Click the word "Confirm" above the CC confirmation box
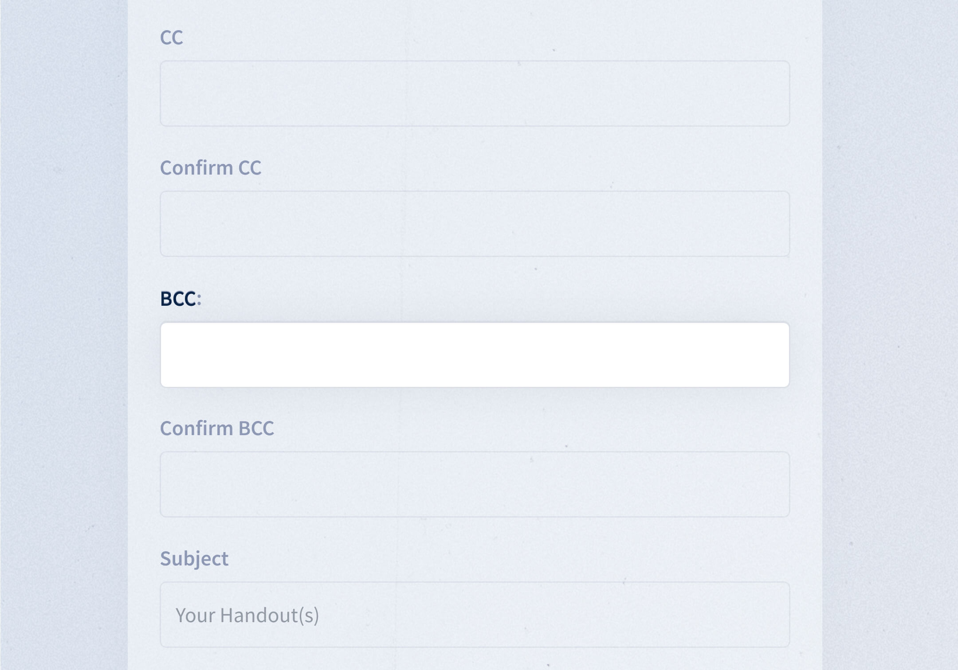Screen dimensions: 958x670 tap(196, 168)
